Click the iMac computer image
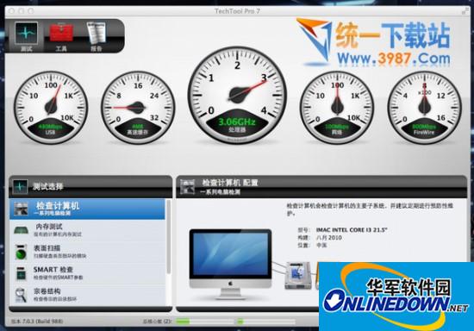 click(x=230, y=264)
